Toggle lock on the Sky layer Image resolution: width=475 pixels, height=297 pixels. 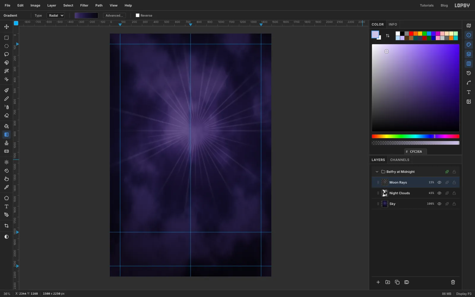click(x=454, y=204)
